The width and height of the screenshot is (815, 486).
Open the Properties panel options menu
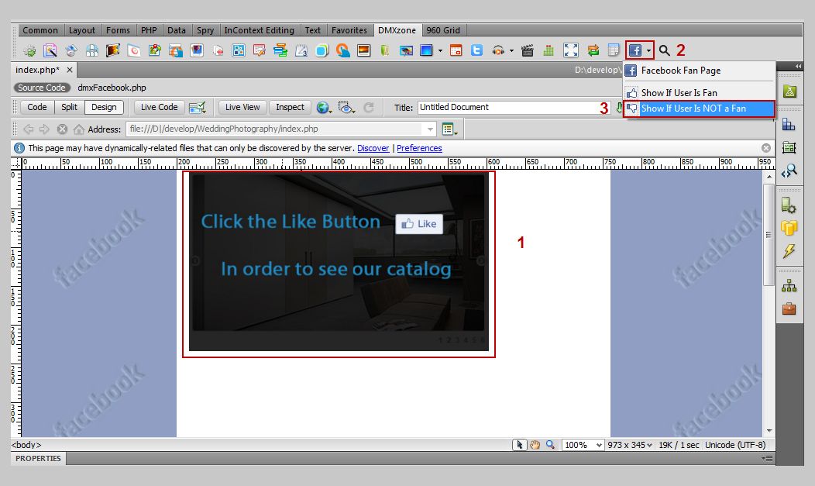coord(767,458)
